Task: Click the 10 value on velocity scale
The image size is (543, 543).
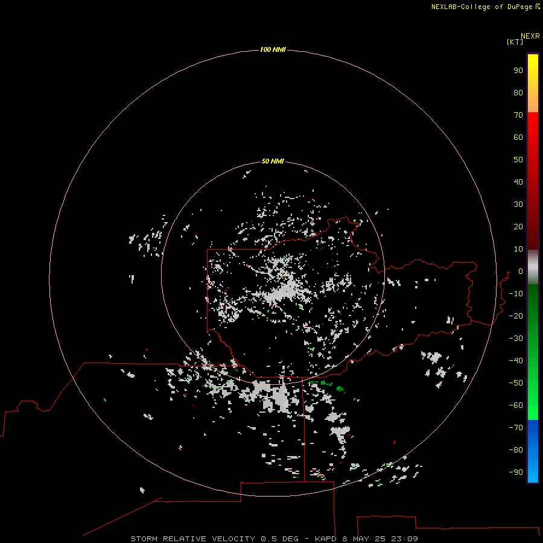Action: tap(518, 249)
